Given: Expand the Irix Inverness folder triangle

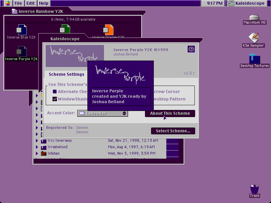Looking at the screenshot, I should (x=37, y=141).
